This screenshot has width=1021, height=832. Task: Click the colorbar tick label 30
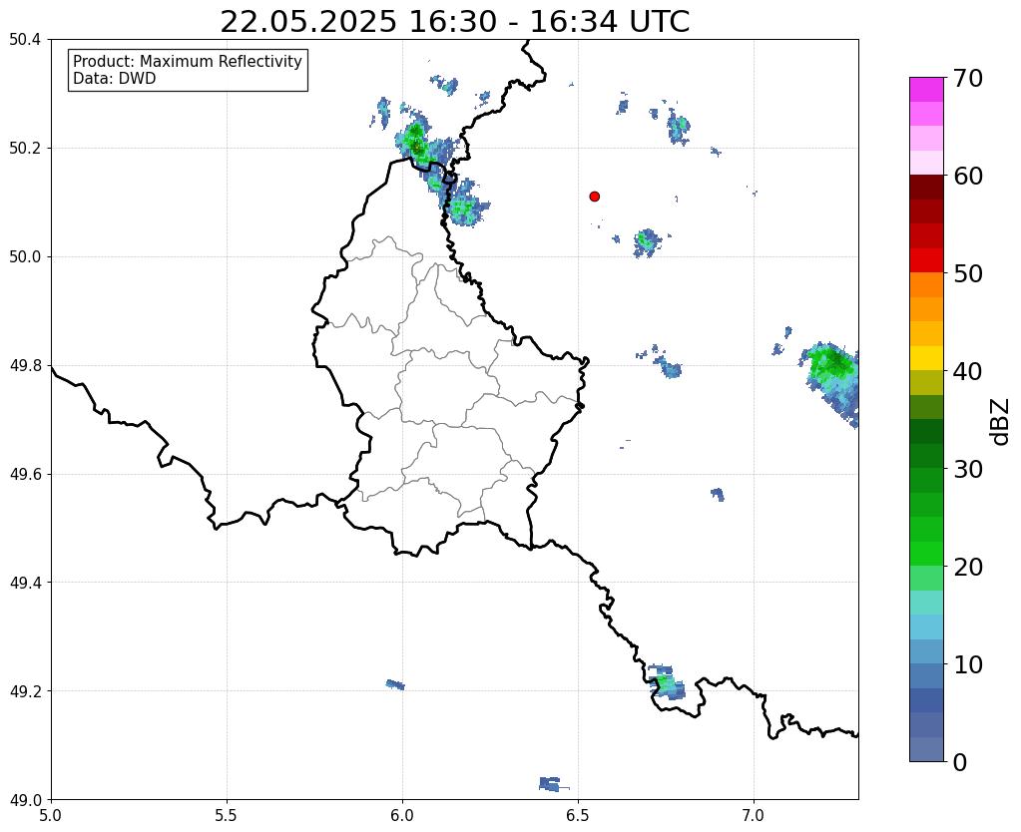[x=968, y=469]
